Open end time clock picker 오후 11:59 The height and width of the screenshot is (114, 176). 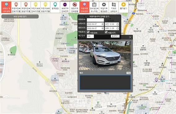[x=117, y=28]
